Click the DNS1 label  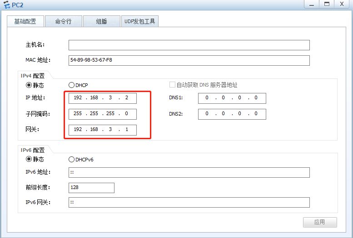[176, 98]
